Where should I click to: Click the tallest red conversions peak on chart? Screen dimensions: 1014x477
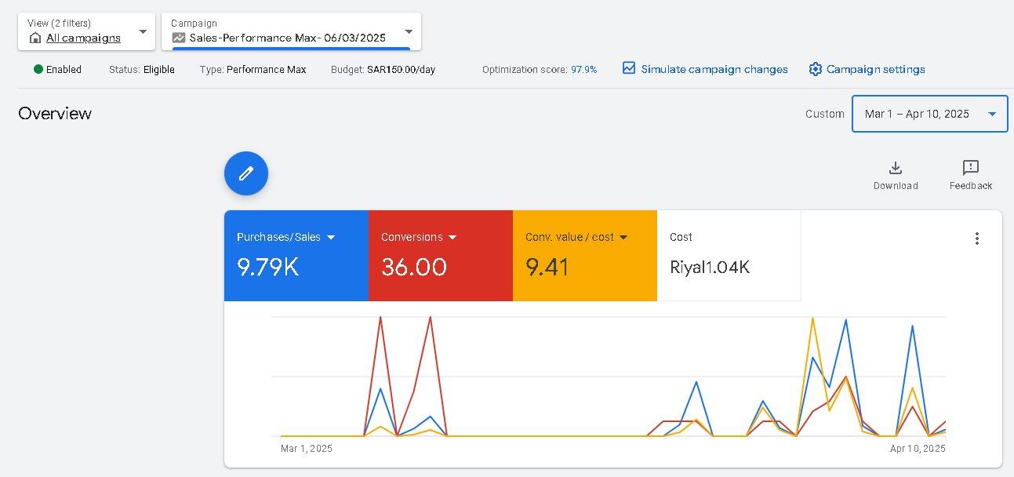[380, 318]
